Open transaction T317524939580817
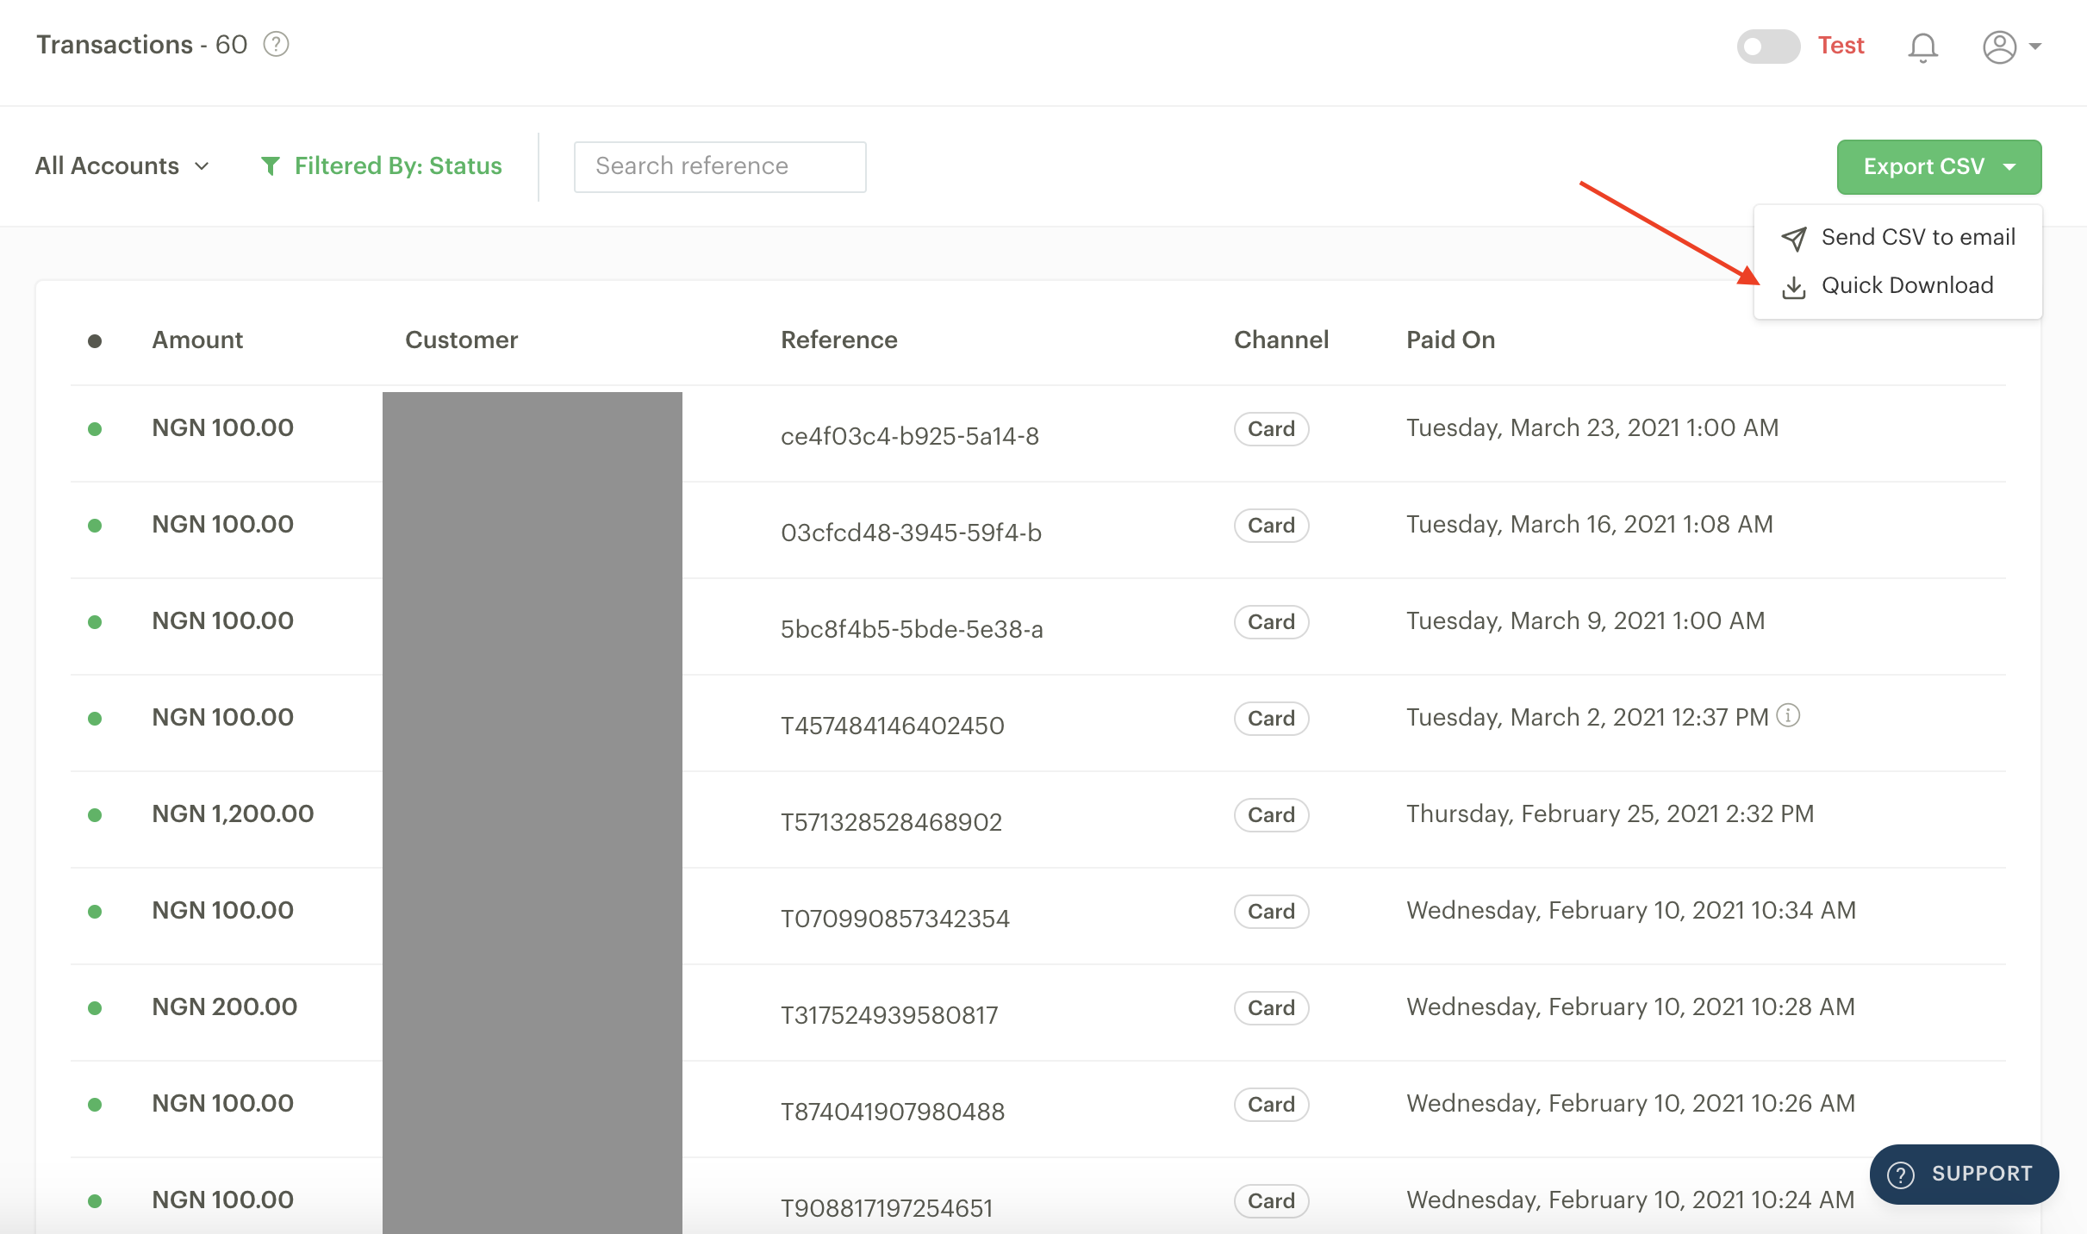 (x=889, y=1015)
